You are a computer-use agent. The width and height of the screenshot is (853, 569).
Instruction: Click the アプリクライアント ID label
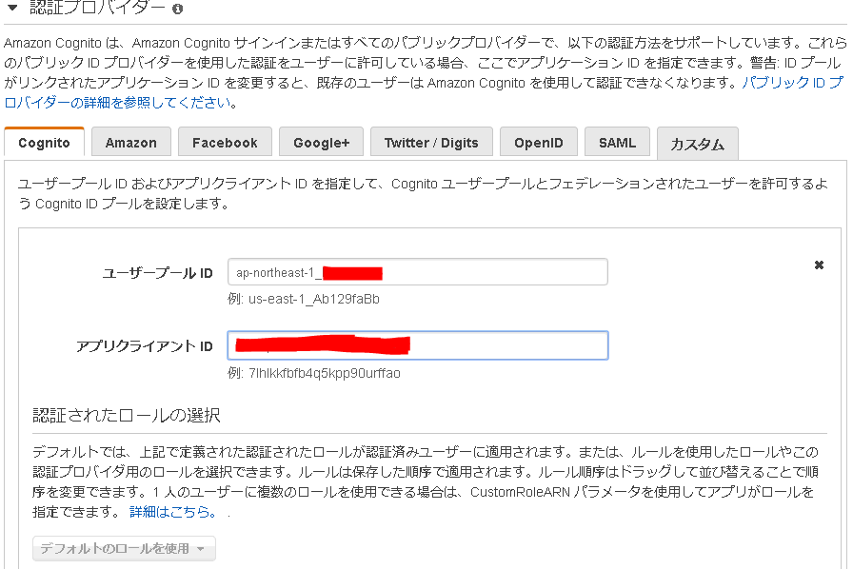144,346
